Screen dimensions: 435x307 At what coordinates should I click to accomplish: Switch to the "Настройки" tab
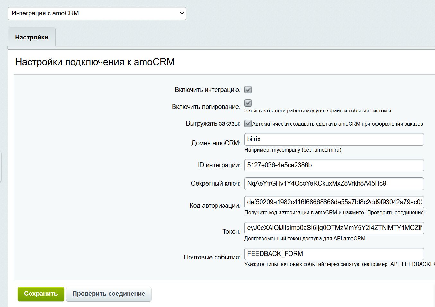click(x=31, y=37)
